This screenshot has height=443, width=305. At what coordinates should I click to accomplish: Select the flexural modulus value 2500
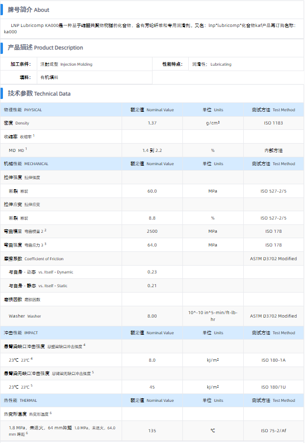click(152, 231)
